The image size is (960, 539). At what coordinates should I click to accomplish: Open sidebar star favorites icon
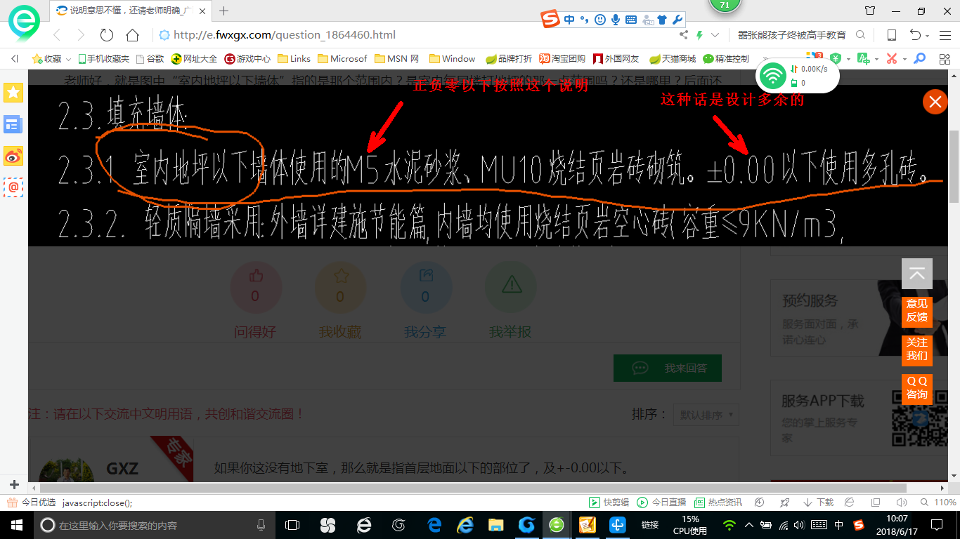(x=13, y=92)
